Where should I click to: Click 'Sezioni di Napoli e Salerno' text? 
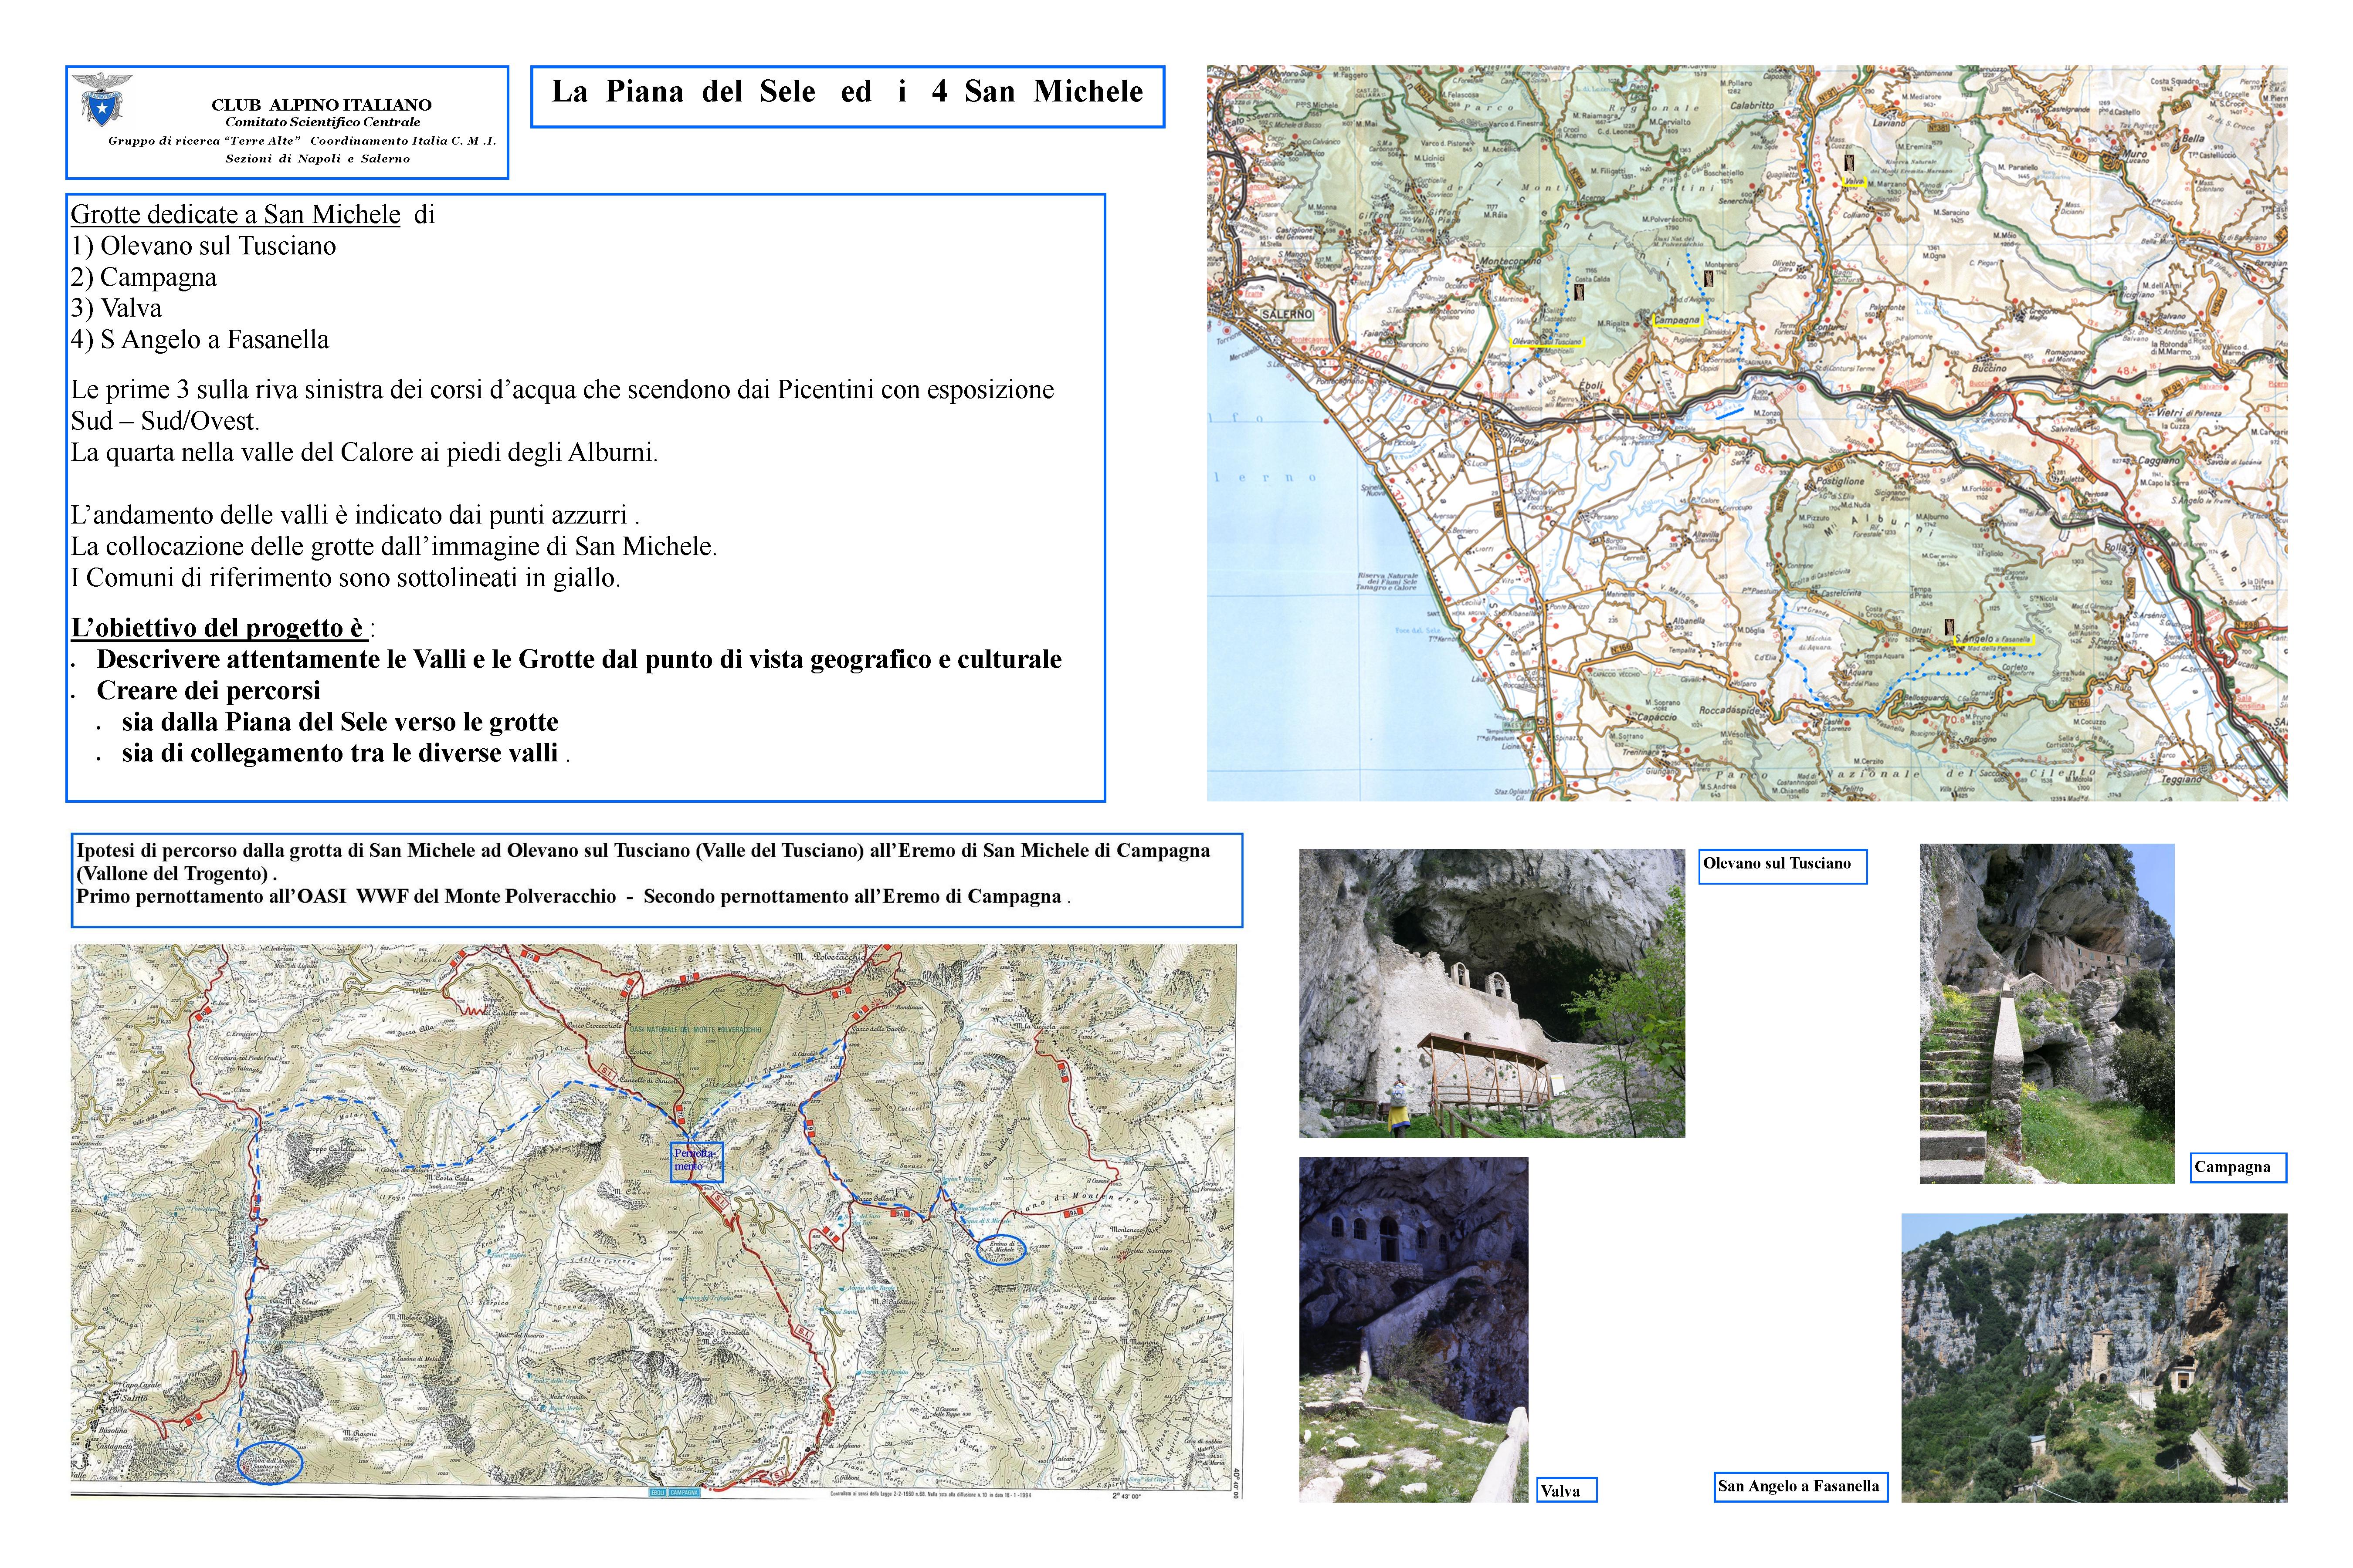pyautogui.click(x=317, y=158)
